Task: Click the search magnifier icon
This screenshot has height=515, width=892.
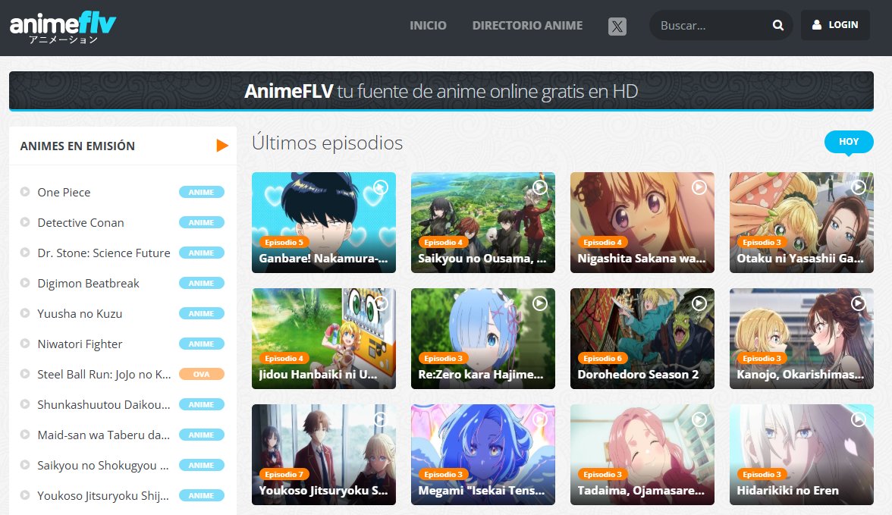Action: click(x=778, y=25)
